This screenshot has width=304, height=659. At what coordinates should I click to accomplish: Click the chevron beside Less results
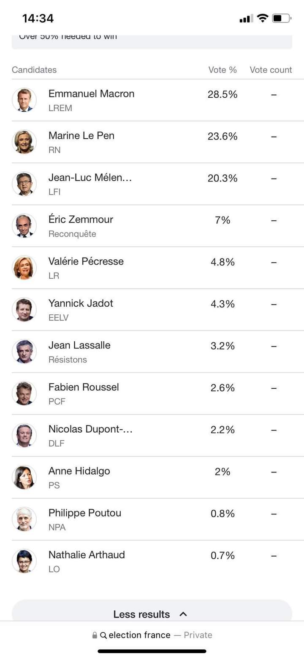coord(183,614)
